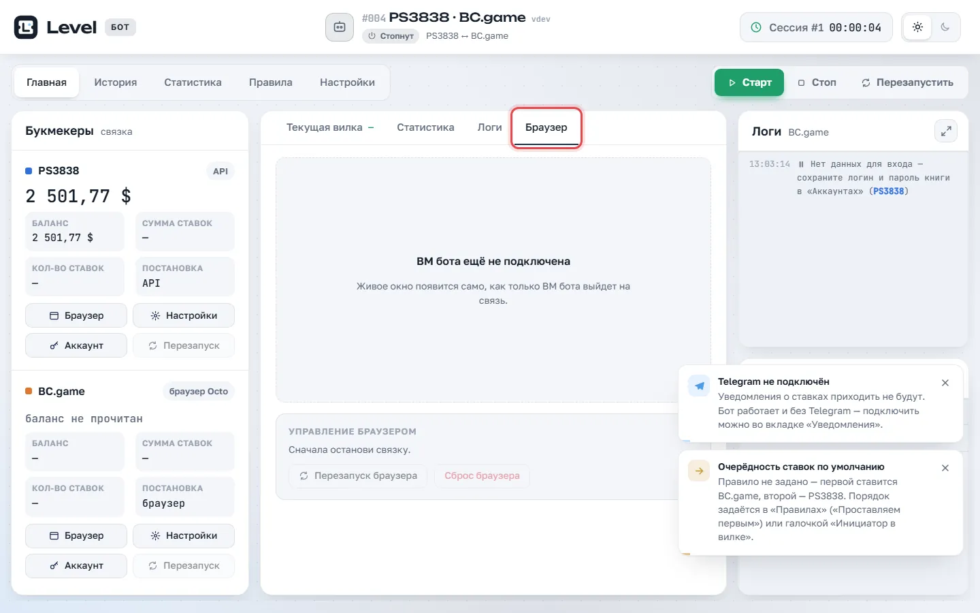Click the УПРАВЛЕНИЕ БРАУЗЕРОМ heading
This screenshot has height=613, width=980.
point(353,432)
